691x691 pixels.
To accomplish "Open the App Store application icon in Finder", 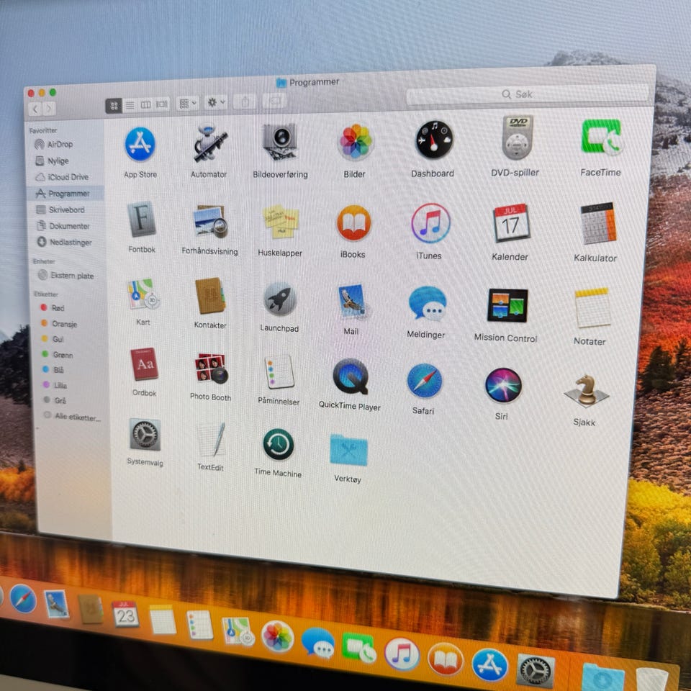I will click(x=140, y=144).
